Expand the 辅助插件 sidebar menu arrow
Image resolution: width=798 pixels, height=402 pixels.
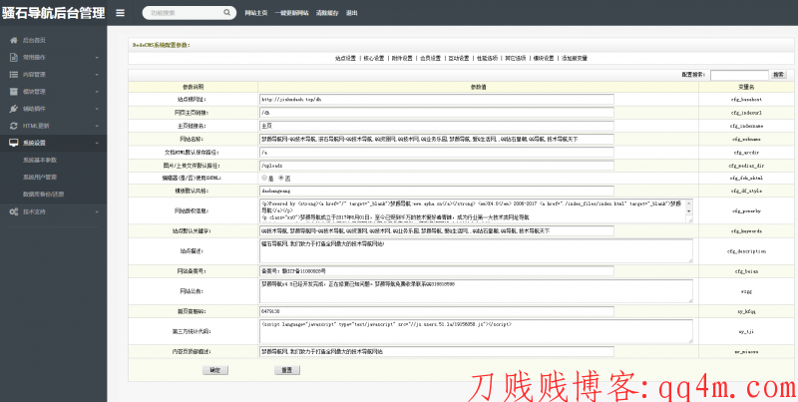(97, 109)
